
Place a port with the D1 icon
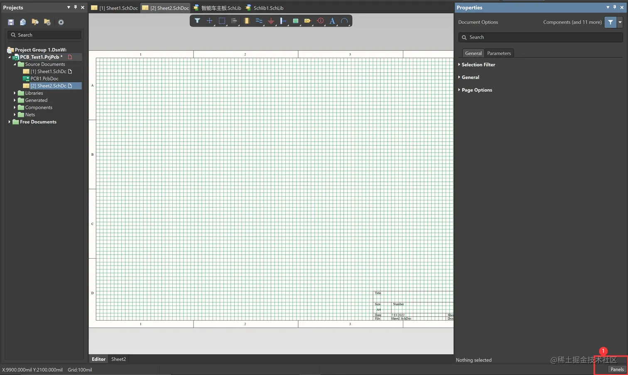[x=308, y=21]
